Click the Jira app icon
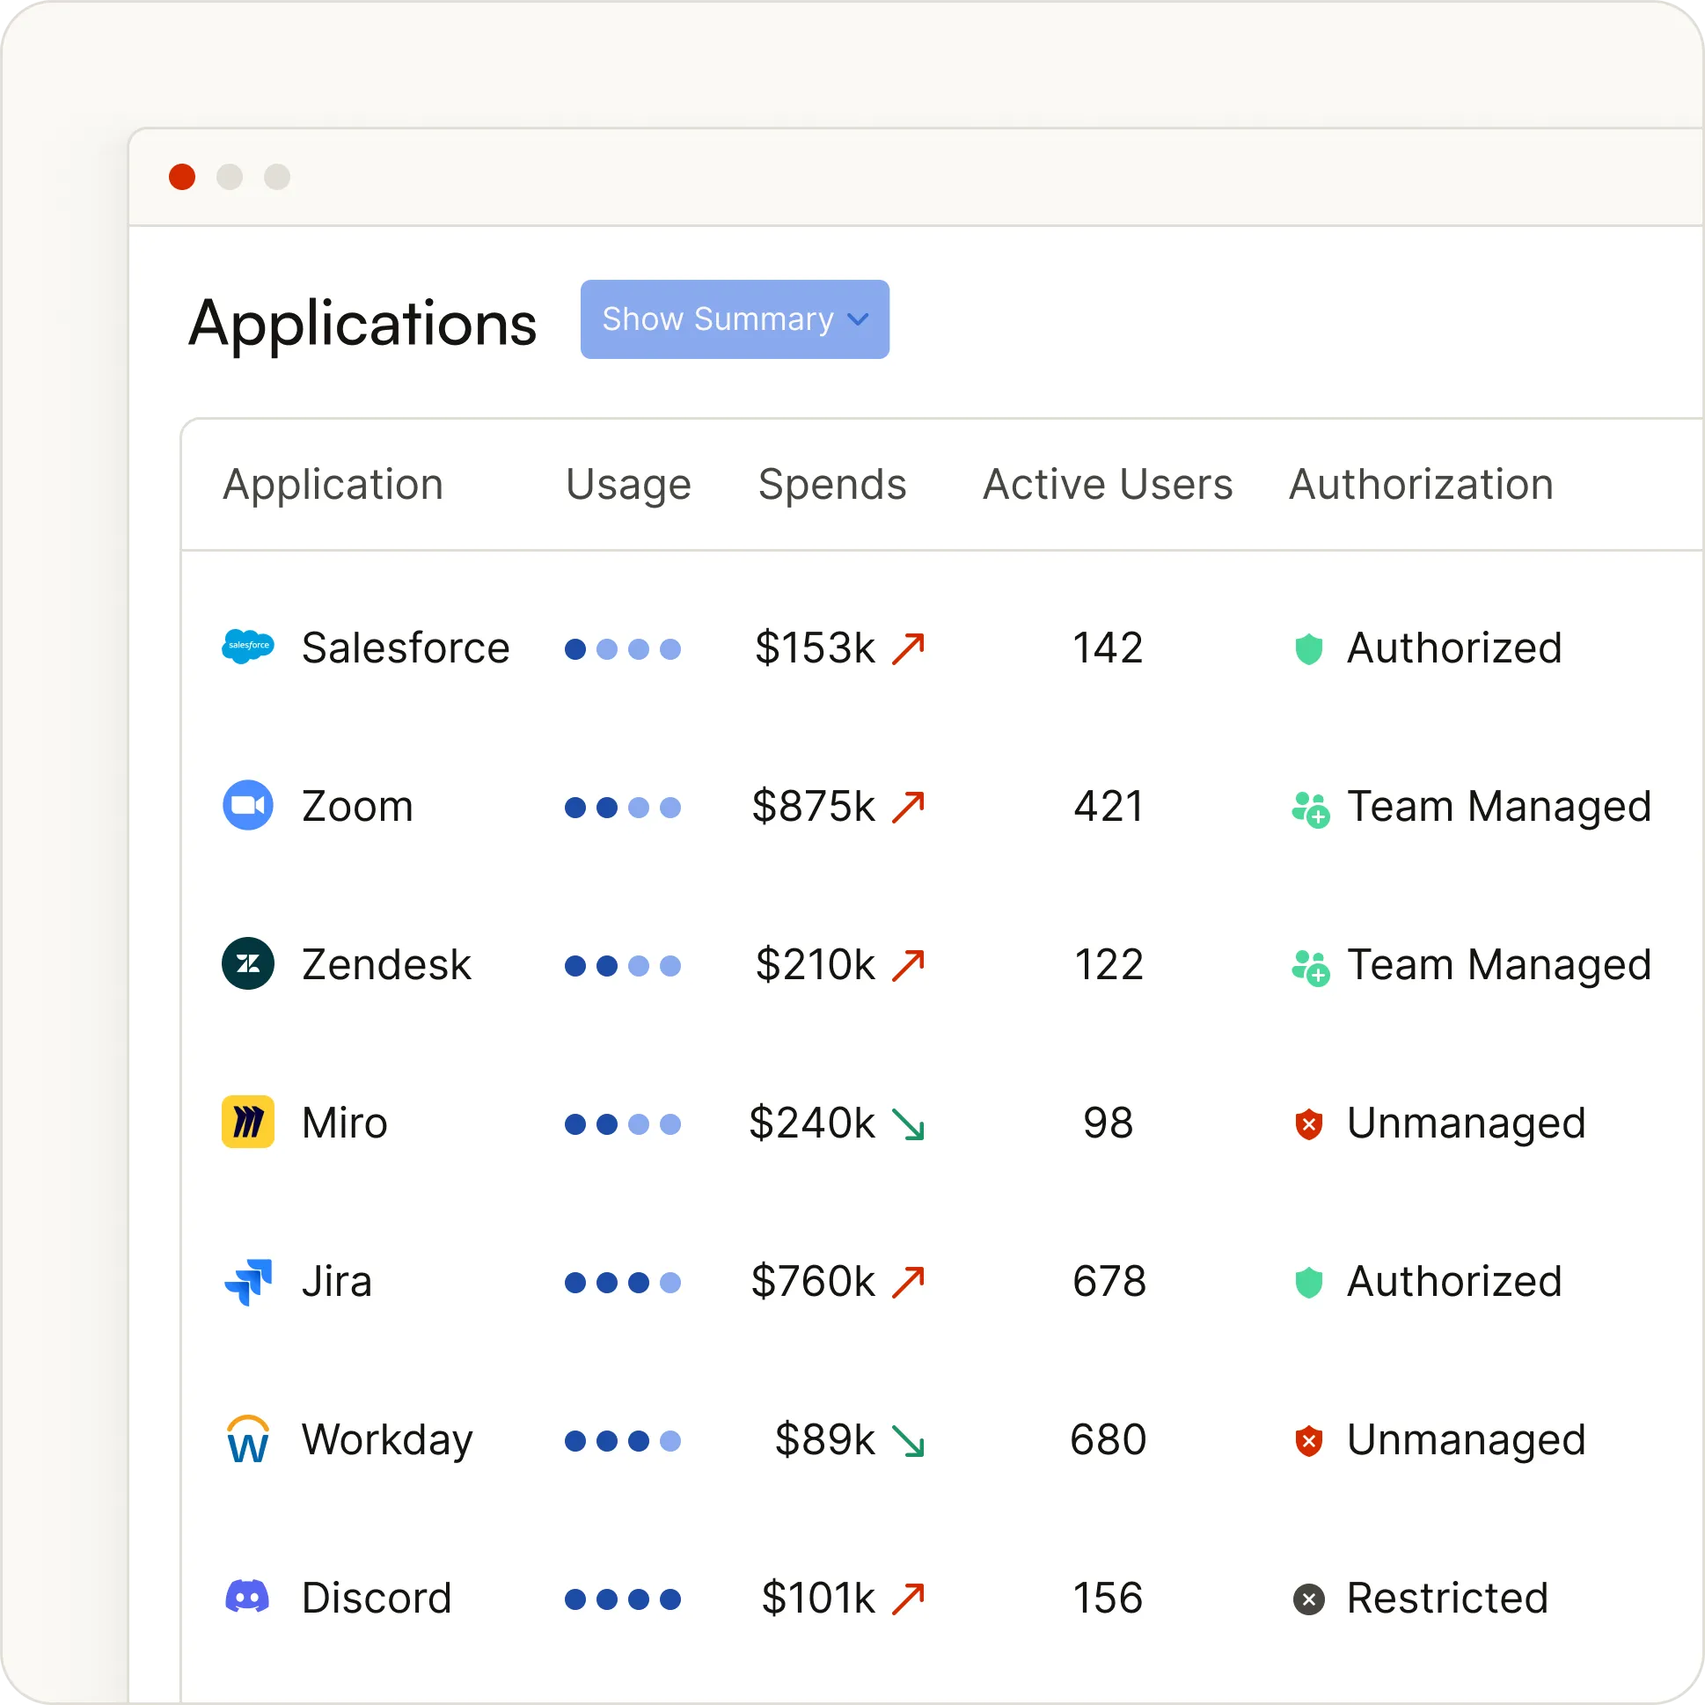1705x1705 pixels. [248, 1282]
